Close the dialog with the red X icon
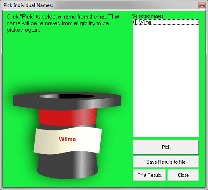This screenshot has height=190, width=208. click(202, 5)
